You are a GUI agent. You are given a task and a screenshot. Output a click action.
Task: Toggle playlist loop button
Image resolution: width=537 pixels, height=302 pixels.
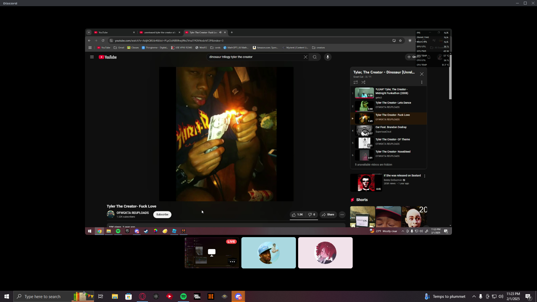(355, 82)
